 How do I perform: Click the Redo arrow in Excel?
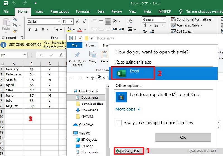click(x=25, y=3)
